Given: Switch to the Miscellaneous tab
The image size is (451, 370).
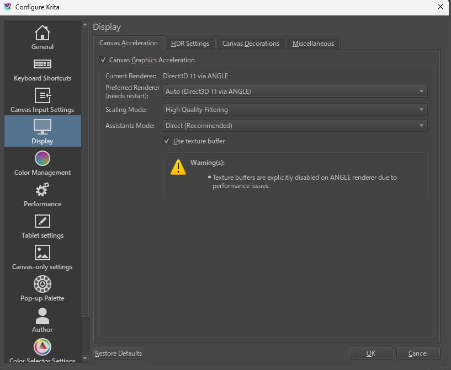Looking at the screenshot, I should click(313, 44).
